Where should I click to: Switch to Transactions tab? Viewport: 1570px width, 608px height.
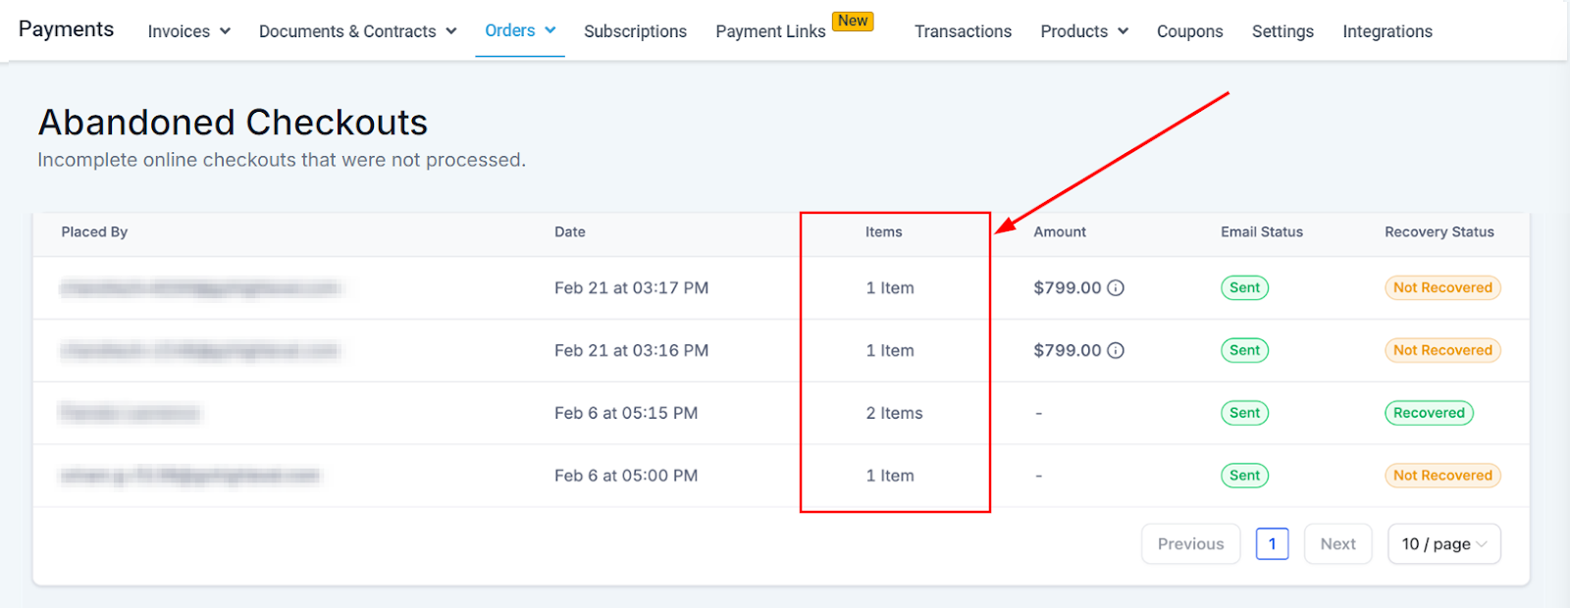tap(963, 31)
